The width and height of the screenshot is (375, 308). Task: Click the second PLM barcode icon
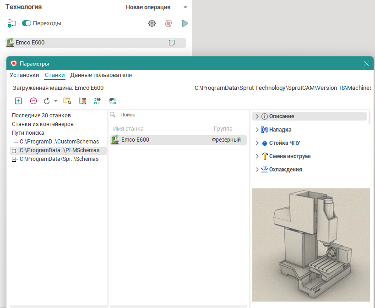(113, 101)
